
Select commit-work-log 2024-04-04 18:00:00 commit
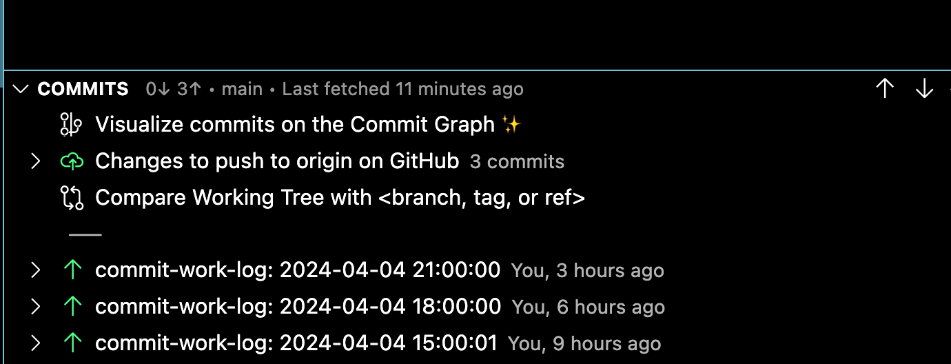pyautogui.click(x=298, y=307)
